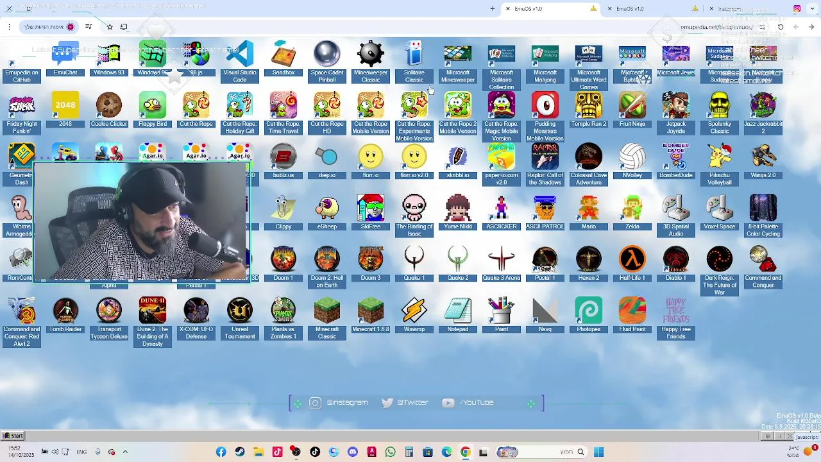Open Cut the Rope: Experiments Mobile Version
821x462 pixels.
click(414, 117)
